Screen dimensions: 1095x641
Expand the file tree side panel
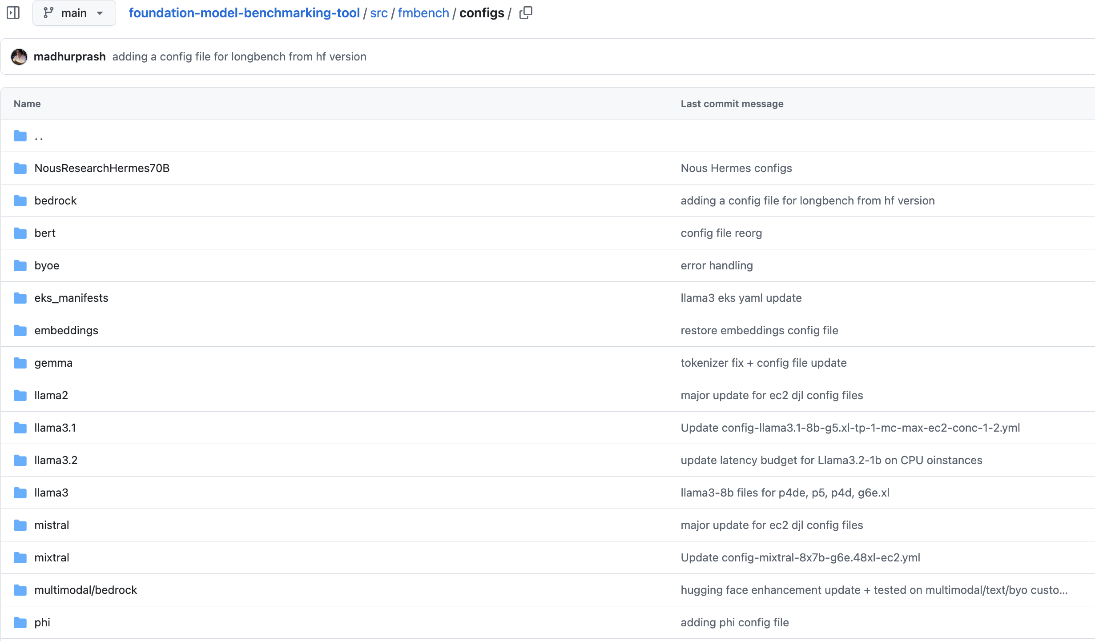13,13
